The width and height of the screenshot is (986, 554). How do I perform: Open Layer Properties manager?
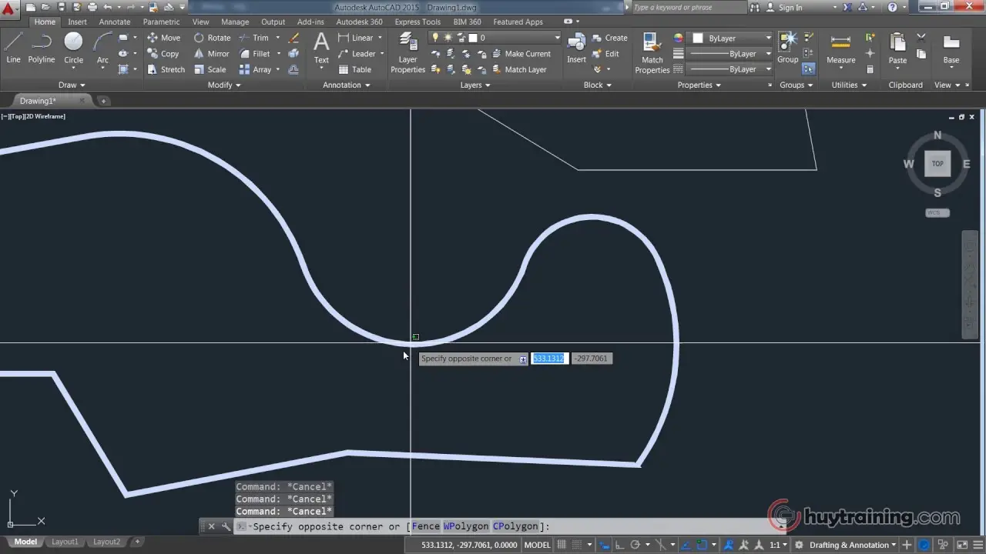[407, 53]
